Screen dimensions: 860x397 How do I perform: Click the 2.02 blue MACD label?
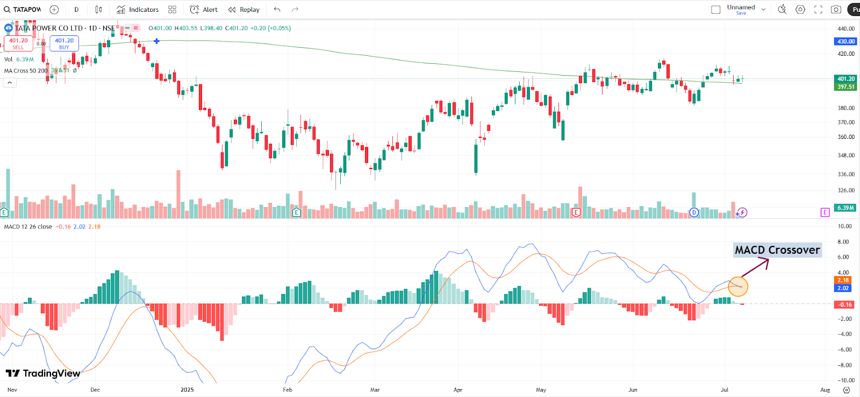click(x=843, y=288)
